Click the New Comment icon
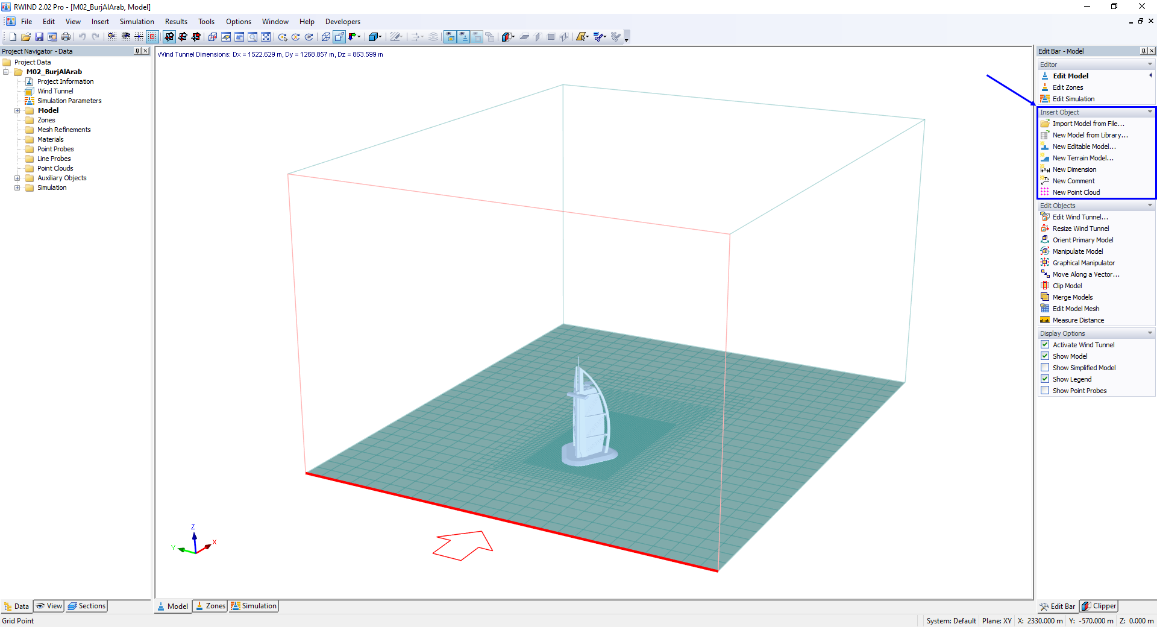Screen dimensions: 1157x627 click(x=1045, y=181)
